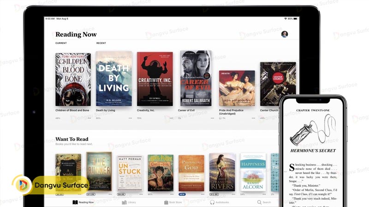This screenshot has height=207, width=369.
Task: Open more options under Unstuck
Action: click(x=141, y=194)
